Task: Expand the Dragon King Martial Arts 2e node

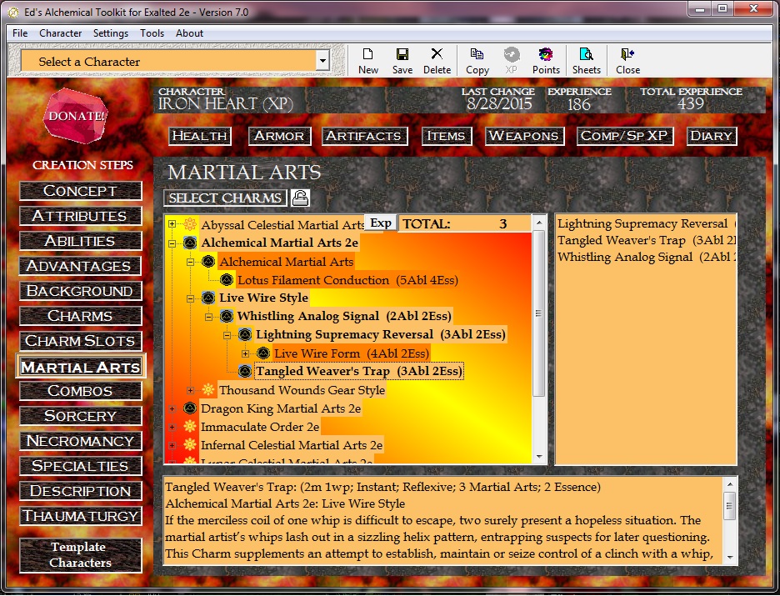Action: (172, 409)
